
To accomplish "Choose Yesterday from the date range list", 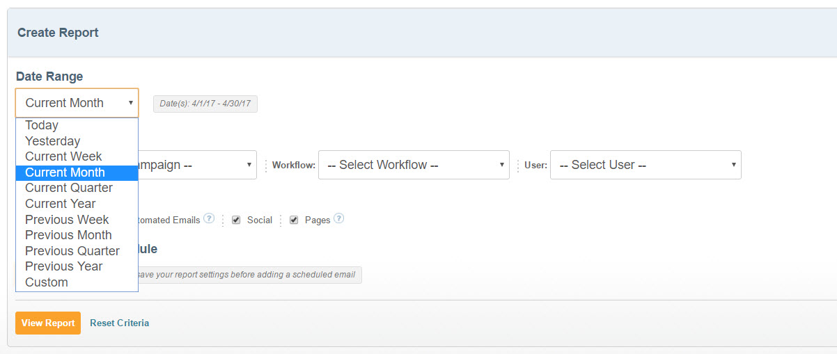I will 77,141.
